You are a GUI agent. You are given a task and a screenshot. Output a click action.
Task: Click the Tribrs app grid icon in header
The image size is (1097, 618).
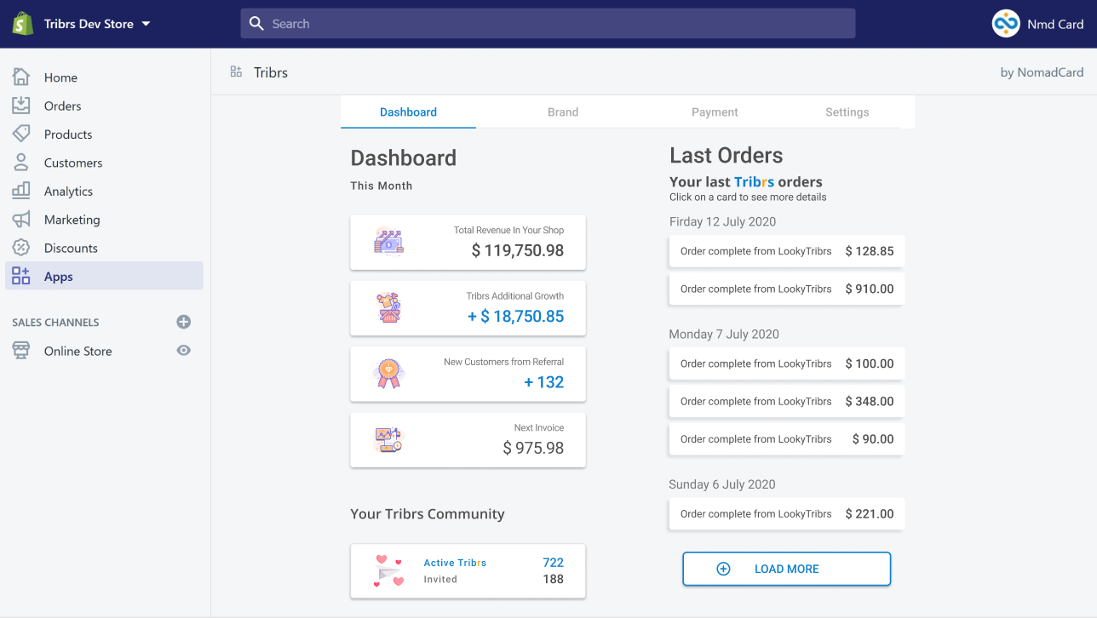[236, 72]
